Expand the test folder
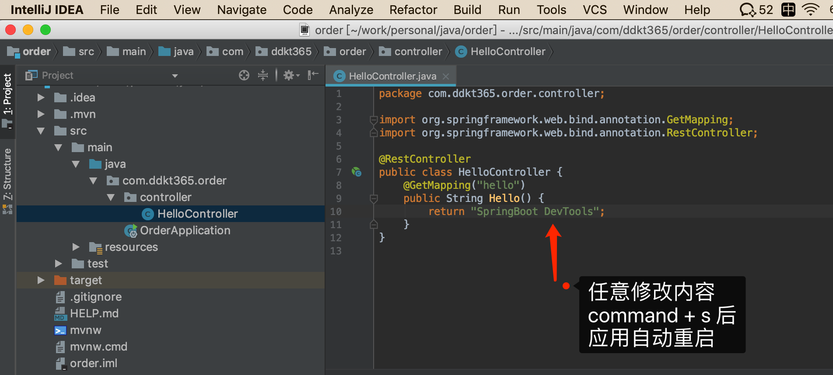 [x=58, y=264]
